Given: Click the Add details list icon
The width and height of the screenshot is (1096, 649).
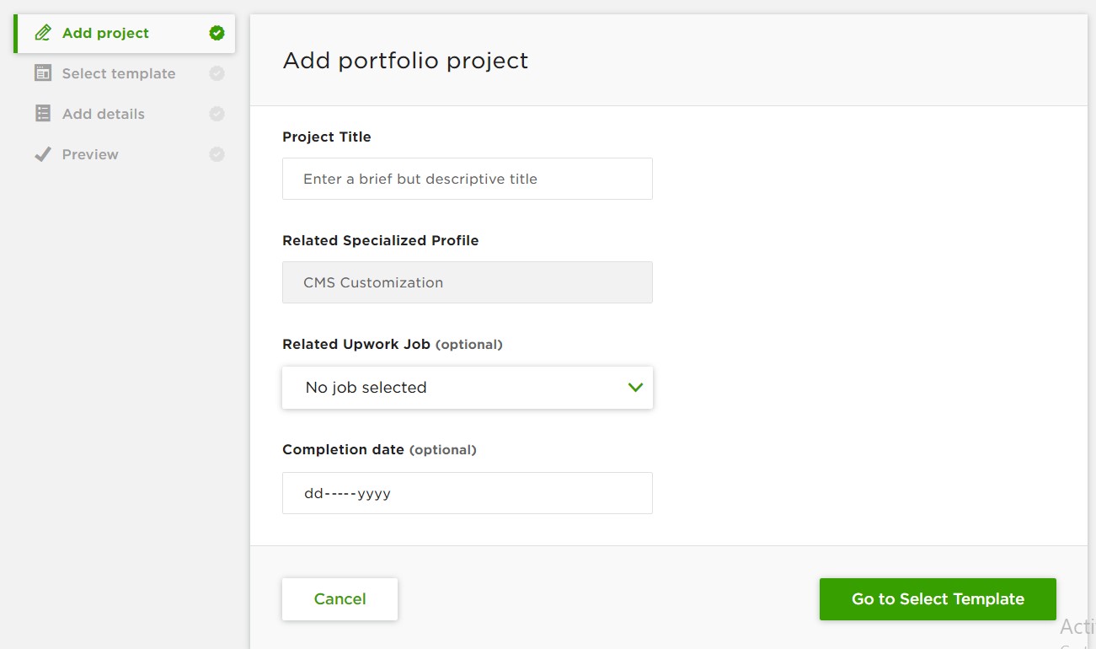Looking at the screenshot, I should coord(41,114).
